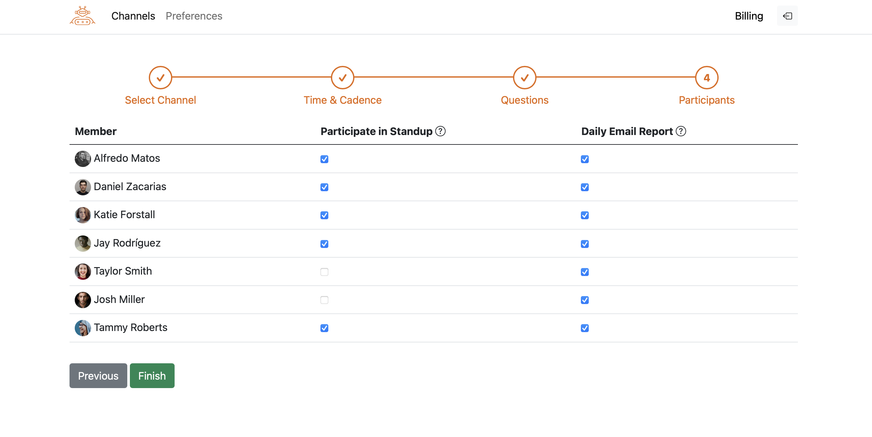Image resolution: width=872 pixels, height=437 pixels.
Task: Click the logout icon button
Action: point(787,16)
